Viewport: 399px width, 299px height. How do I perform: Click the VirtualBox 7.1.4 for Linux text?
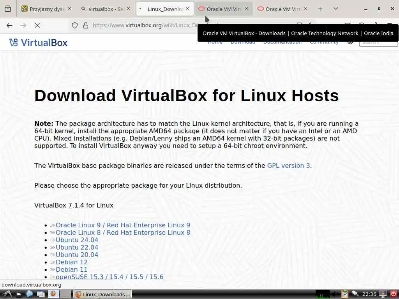coord(74,205)
